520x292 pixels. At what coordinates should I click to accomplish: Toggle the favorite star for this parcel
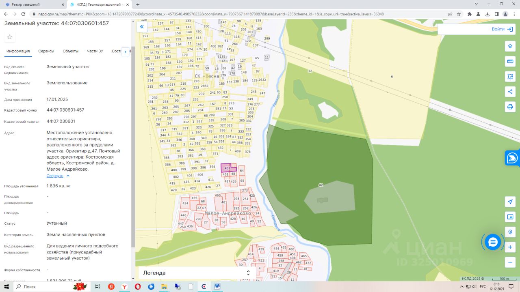pyautogui.click(x=10, y=37)
